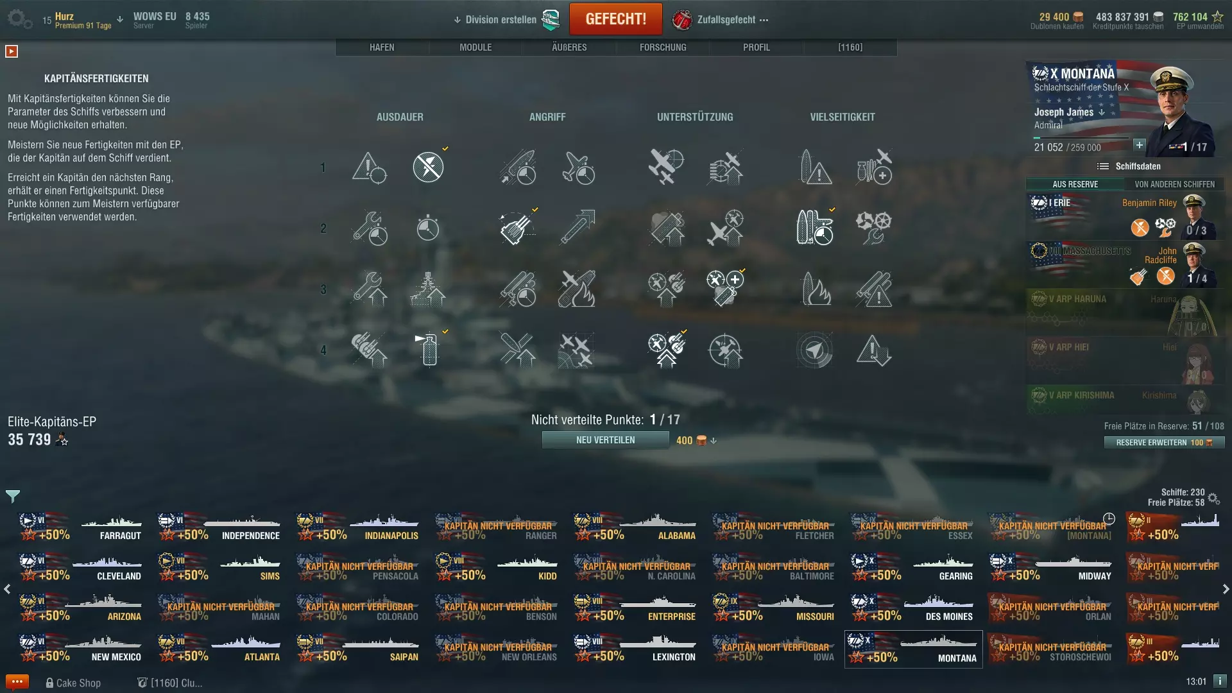Open the settings gear icon
1232x693 pixels.
click(19, 19)
